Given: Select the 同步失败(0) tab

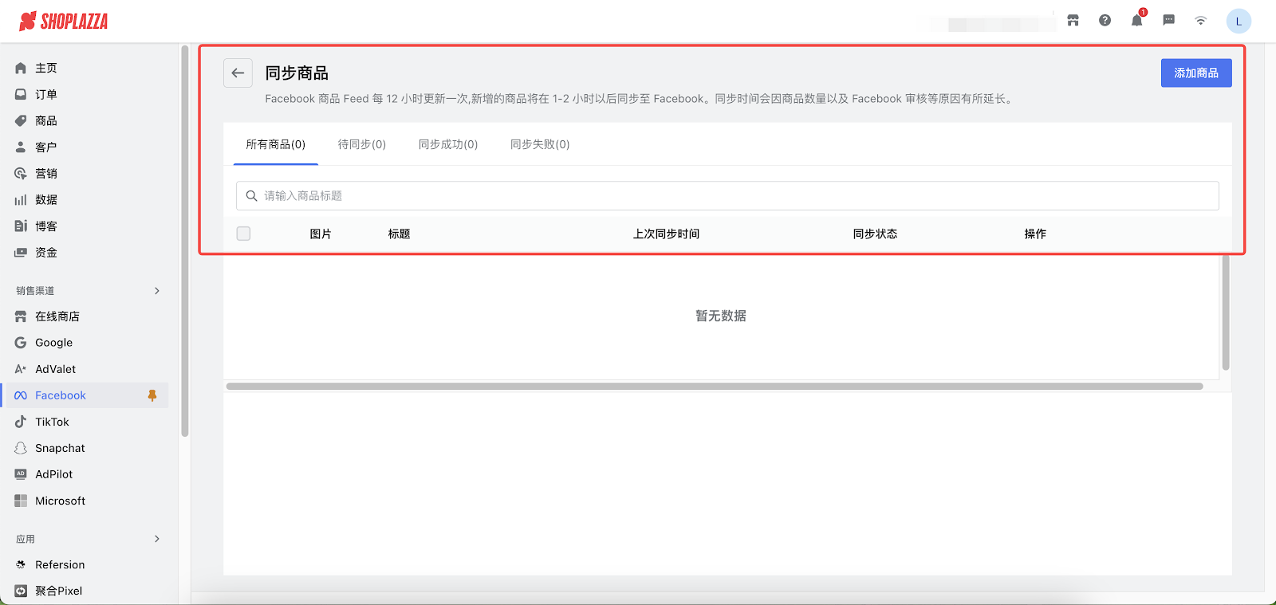Looking at the screenshot, I should click(540, 144).
